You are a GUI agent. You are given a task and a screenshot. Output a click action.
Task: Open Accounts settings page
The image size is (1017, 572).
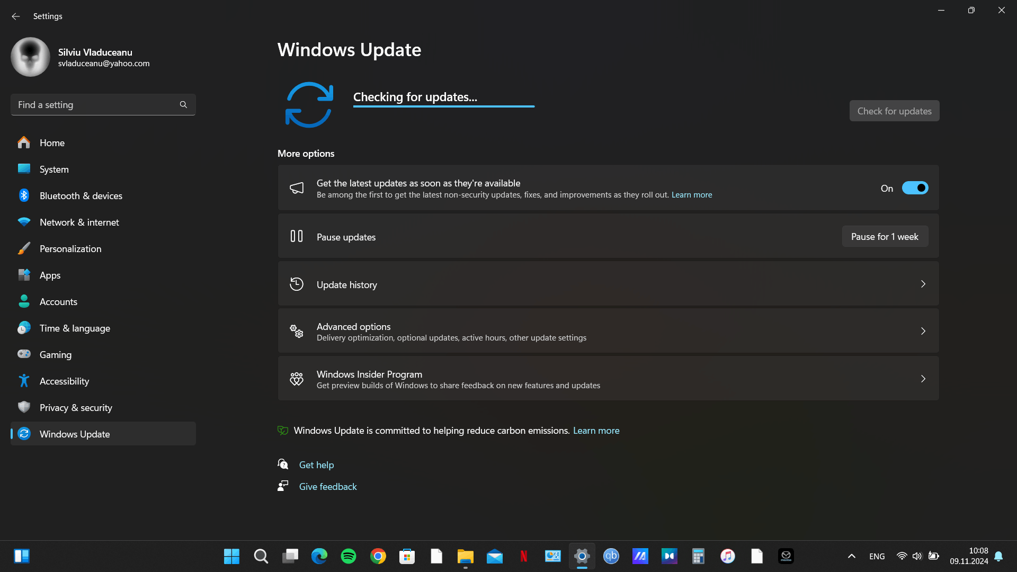tap(103, 301)
